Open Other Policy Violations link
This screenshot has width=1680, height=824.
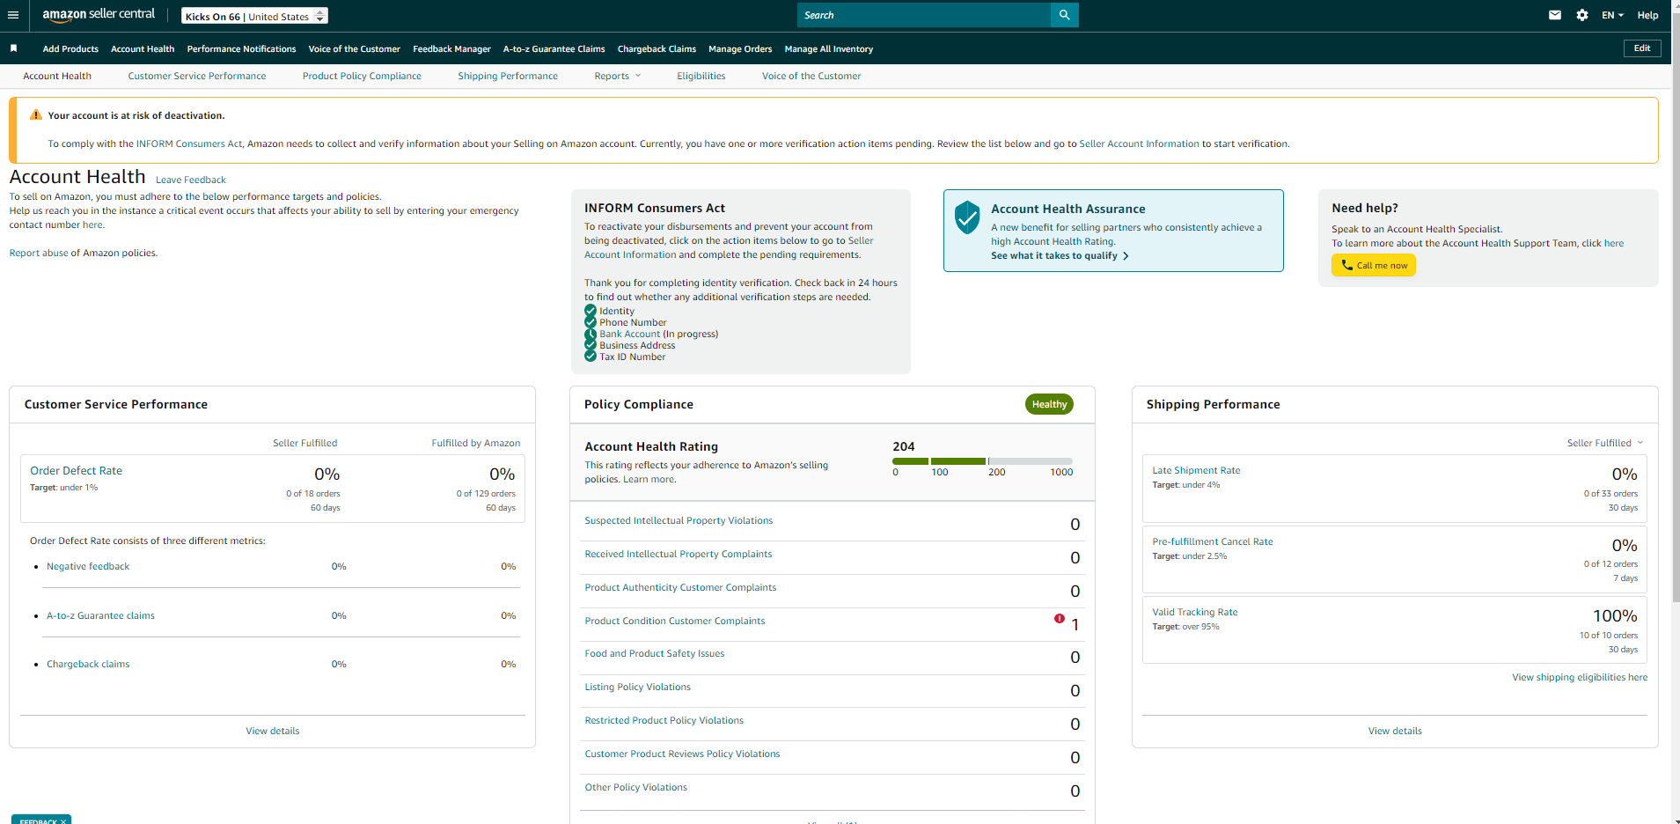(x=636, y=788)
